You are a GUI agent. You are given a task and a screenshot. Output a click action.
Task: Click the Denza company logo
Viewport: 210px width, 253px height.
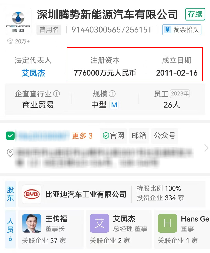18,22
